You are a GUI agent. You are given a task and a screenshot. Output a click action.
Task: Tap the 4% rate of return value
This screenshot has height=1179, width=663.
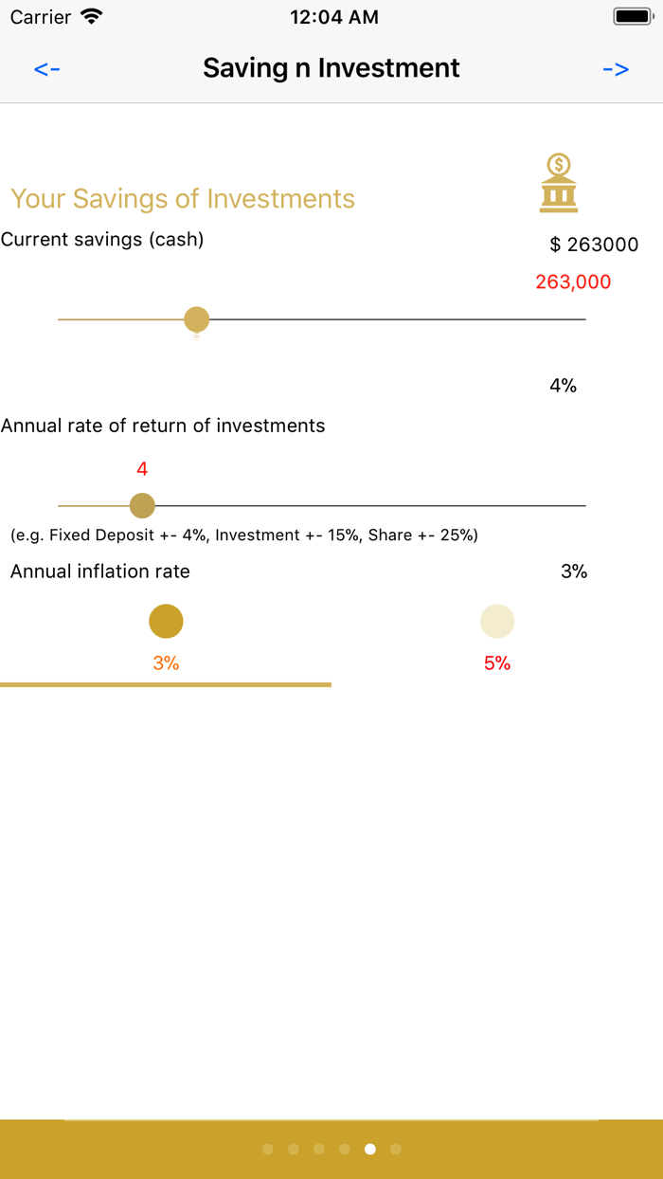pyautogui.click(x=563, y=386)
